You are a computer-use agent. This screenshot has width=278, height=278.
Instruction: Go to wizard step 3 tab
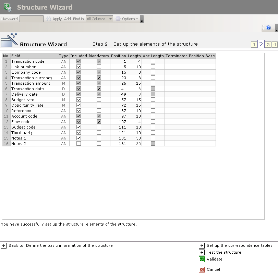click(268, 45)
